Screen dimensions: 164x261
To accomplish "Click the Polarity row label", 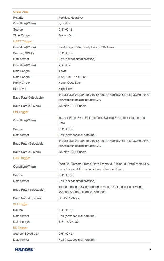I will pyautogui.click(x=18, y=18).
